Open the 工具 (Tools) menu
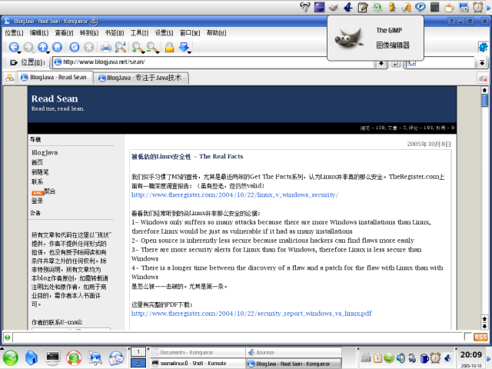492x369 pixels. (139, 32)
